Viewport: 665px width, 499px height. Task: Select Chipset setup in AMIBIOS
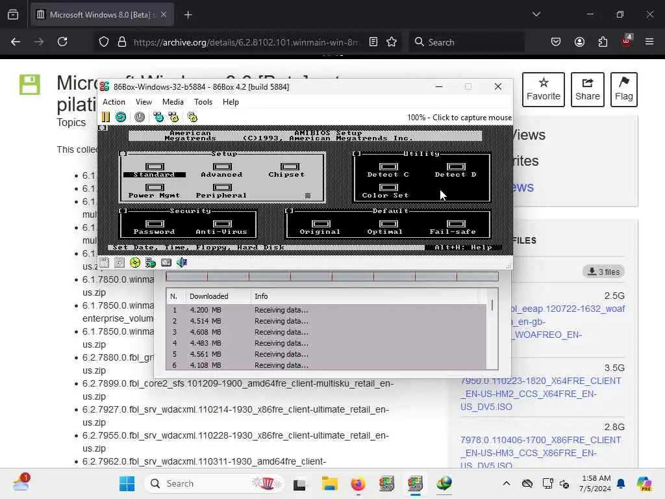286,170
